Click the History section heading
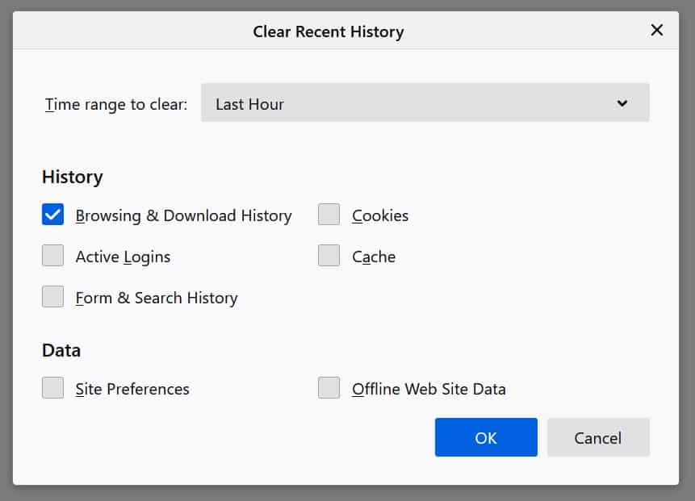This screenshot has width=695, height=501. [73, 177]
